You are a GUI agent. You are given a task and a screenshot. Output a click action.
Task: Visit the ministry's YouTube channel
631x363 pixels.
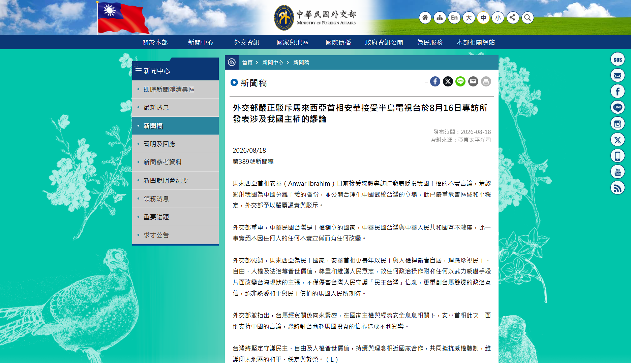pyautogui.click(x=618, y=172)
